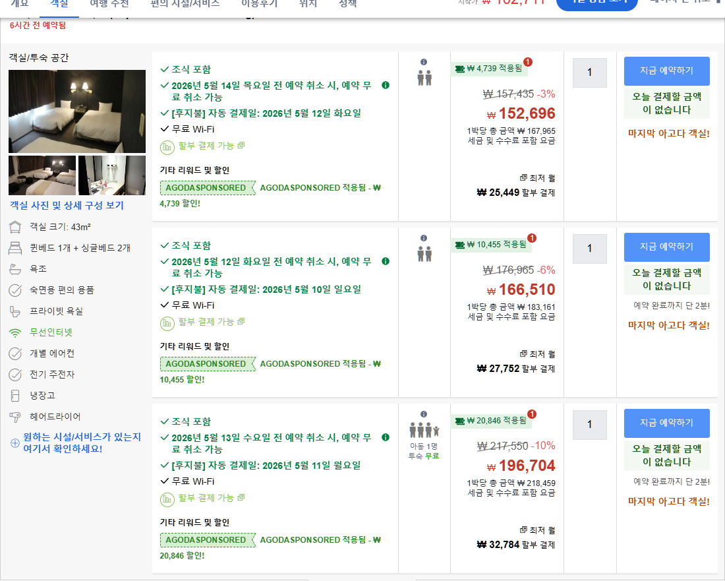This screenshot has height=581, width=725.
Task: Click the info icon next to May 13 cancellation policy
Action: [x=385, y=437]
